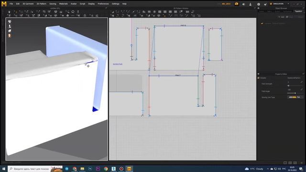The height and width of the screenshot is (172, 306).
Task: Switch to the Topstitch tab in Object Browser
Action: pos(298,11)
